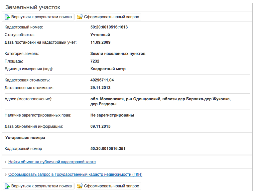Click obsolete cadastral number 50:20:0010516:251
255x194 pixels.
(108, 149)
